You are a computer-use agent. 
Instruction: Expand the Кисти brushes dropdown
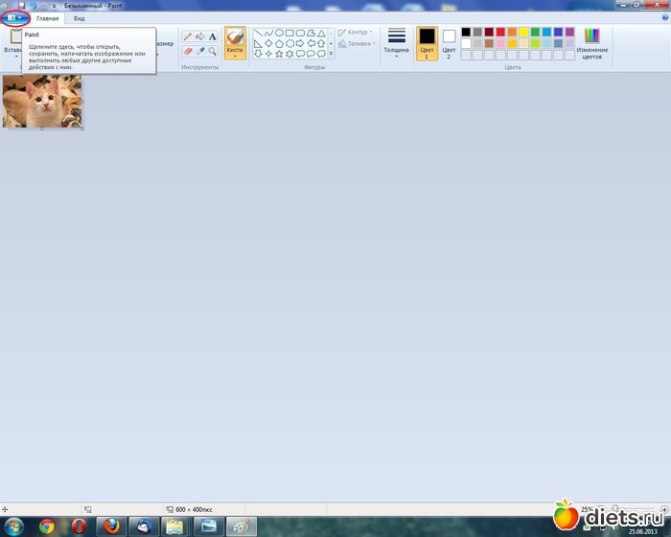(x=235, y=55)
